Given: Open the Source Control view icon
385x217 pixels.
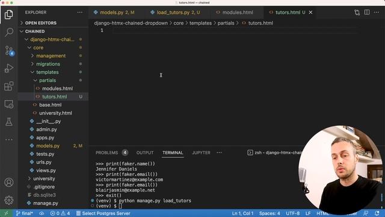Looking at the screenshot, I should point(10,51).
